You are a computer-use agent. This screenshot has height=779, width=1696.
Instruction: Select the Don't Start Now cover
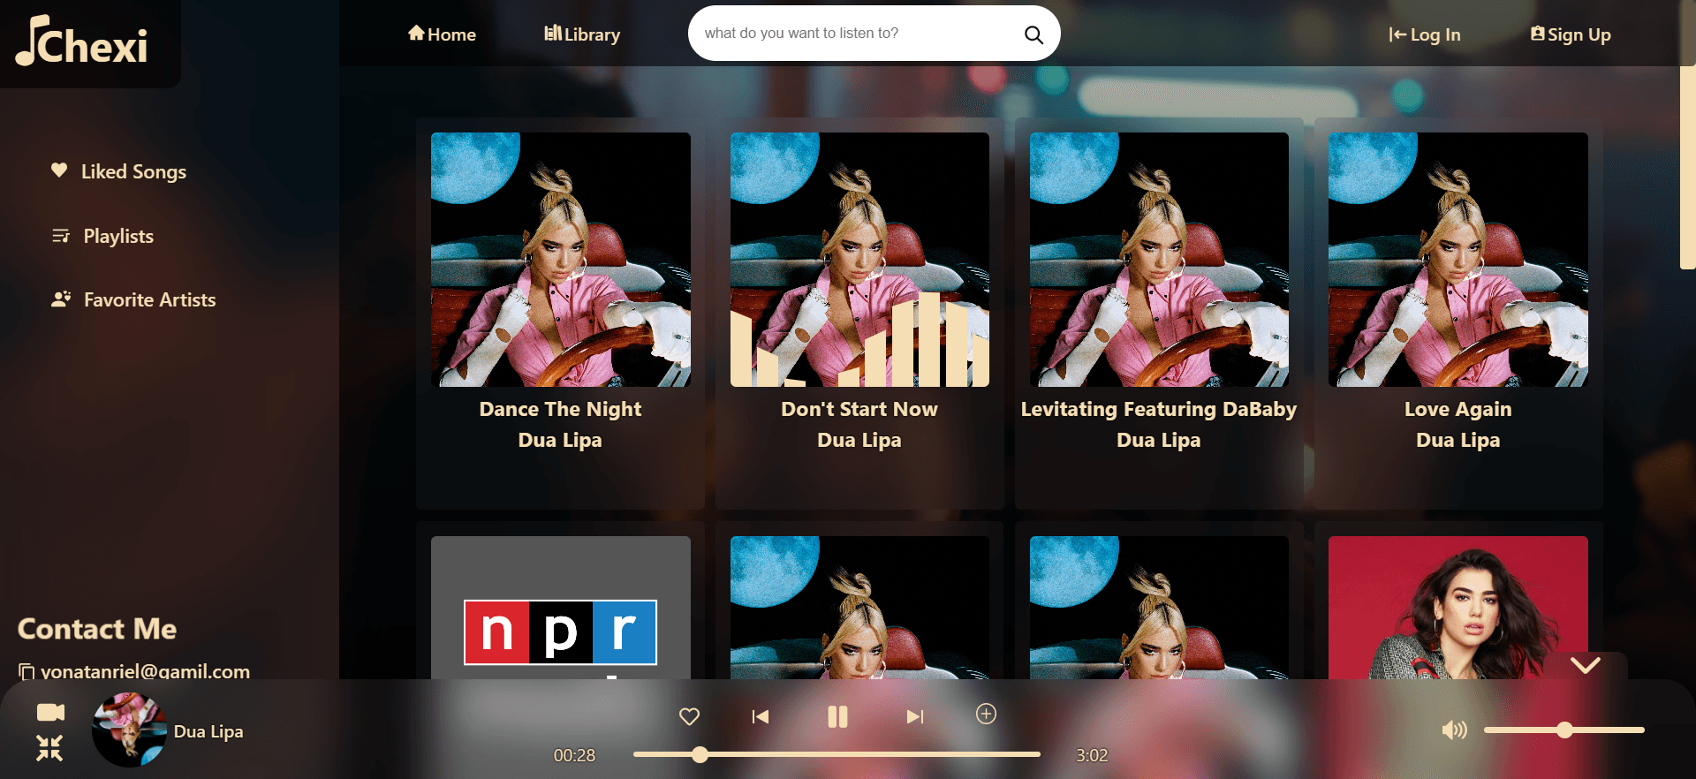(x=859, y=260)
